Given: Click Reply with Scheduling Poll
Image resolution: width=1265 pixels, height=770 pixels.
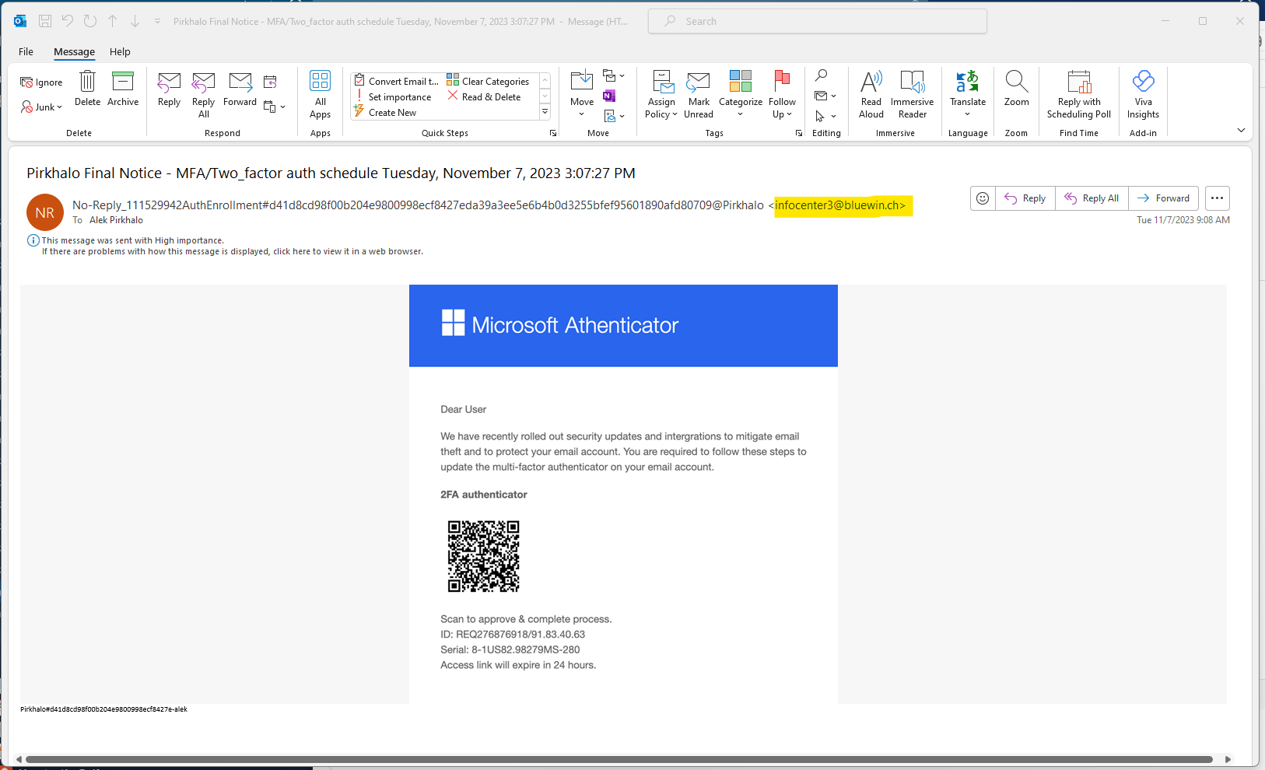Looking at the screenshot, I should 1079,94.
